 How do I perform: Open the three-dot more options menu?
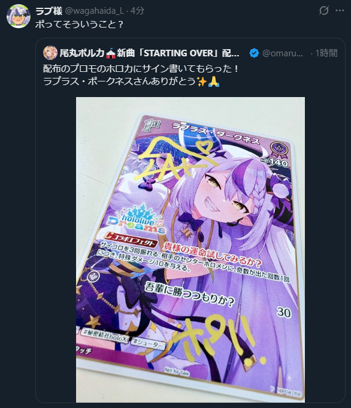[x=340, y=11]
